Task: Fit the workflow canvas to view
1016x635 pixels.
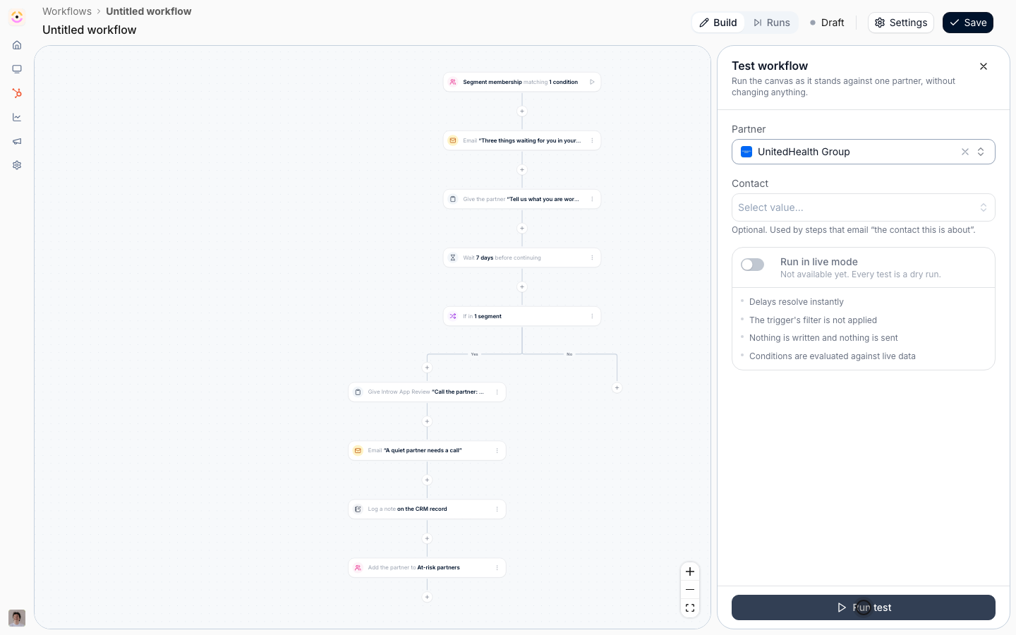Action: [690, 608]
